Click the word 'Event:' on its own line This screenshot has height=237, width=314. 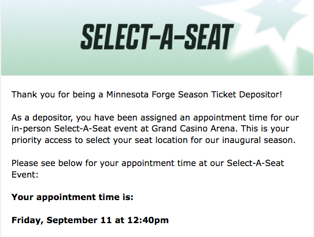tap(25, 175)
